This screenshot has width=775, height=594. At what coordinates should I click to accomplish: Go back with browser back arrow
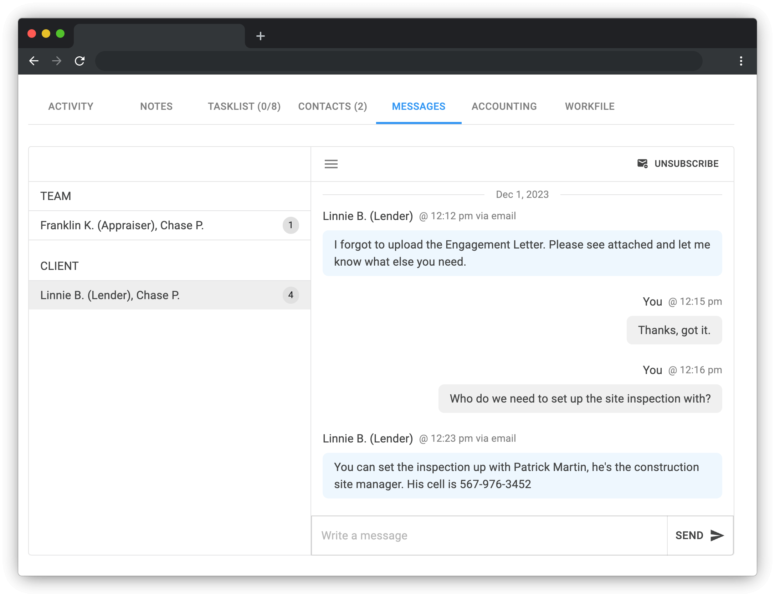click(x=34, y=61)
